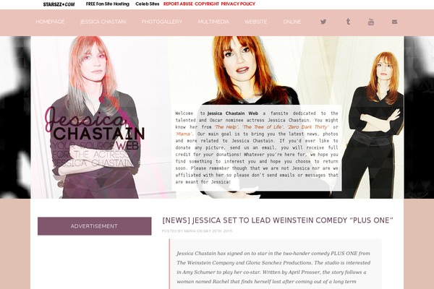Click the ADVERTISEMENT sidebar header

click(x=94, y=226)
